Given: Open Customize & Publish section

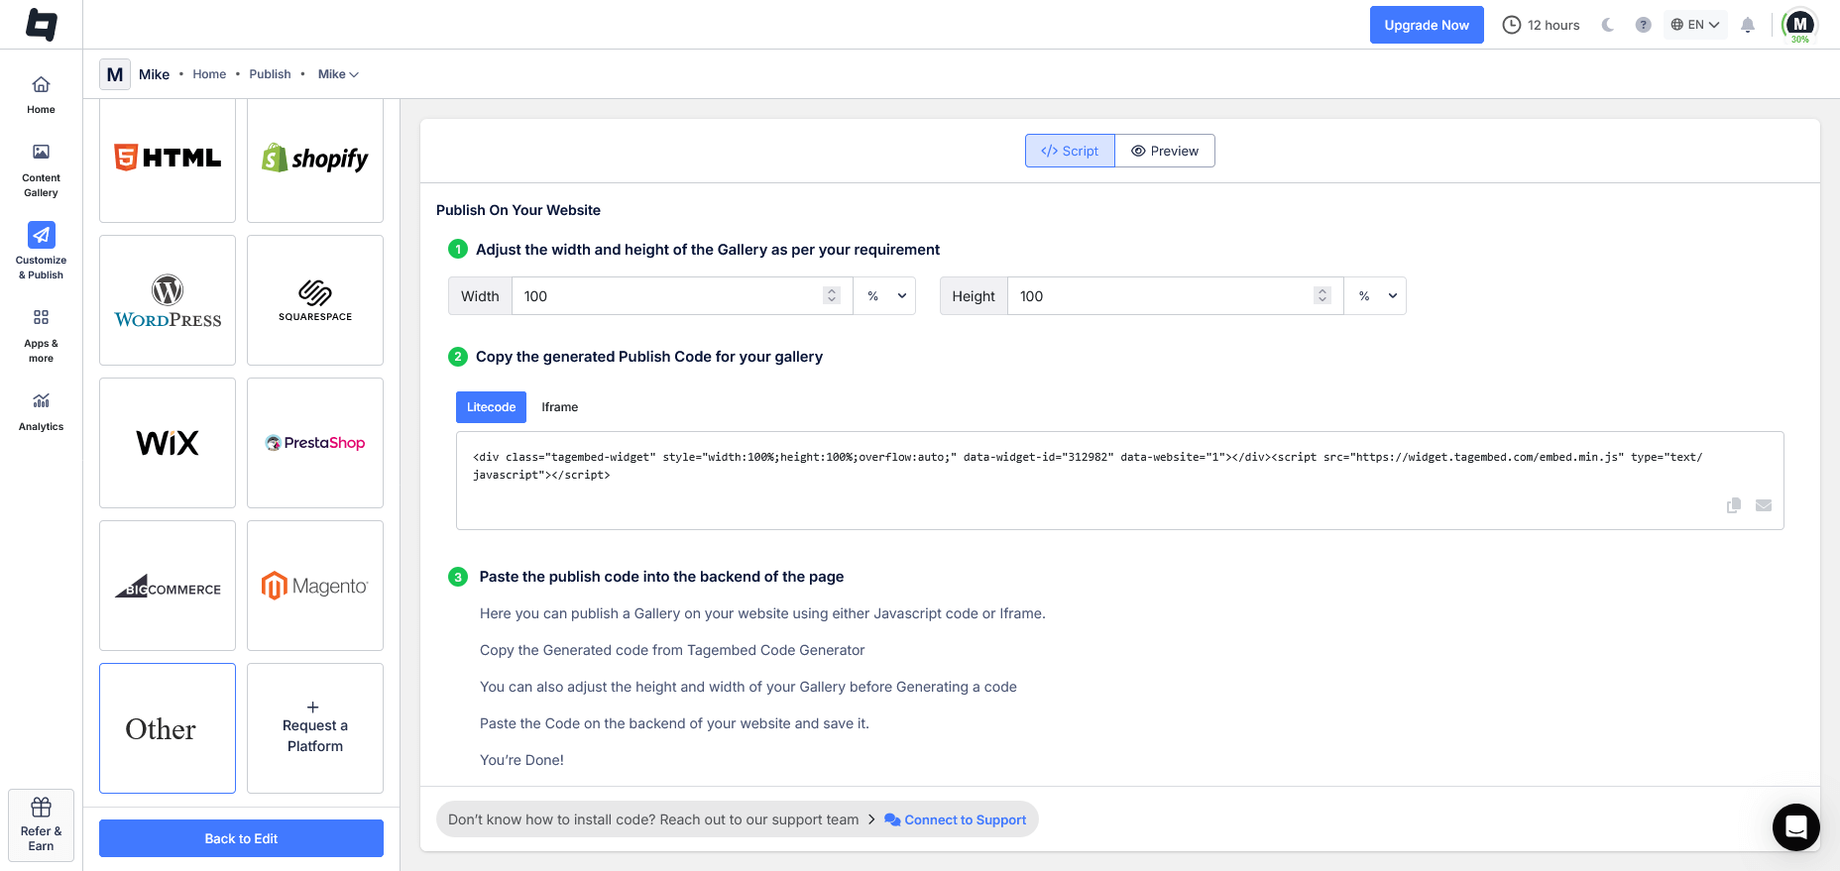Looking at the screenshot, I should point(41,252).
